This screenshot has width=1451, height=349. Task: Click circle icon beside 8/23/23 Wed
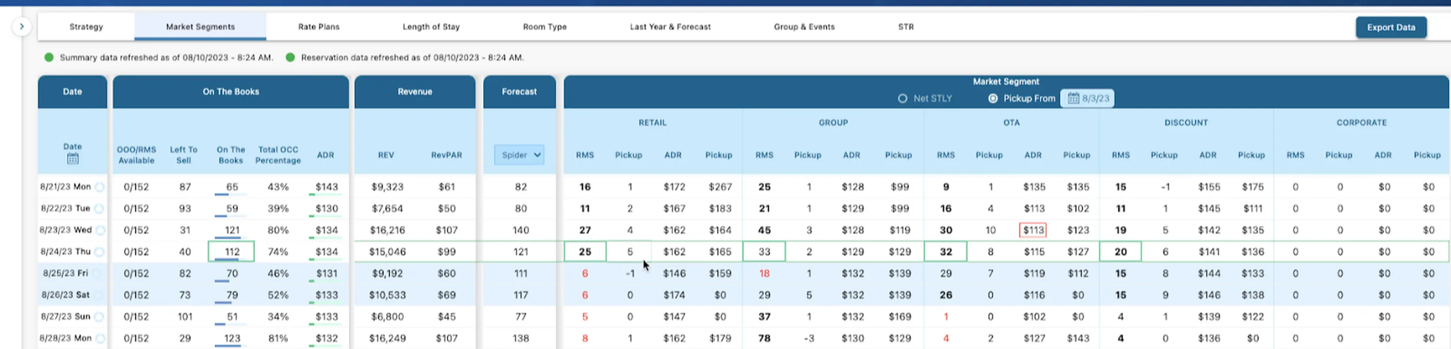click(x=100, y=230)
